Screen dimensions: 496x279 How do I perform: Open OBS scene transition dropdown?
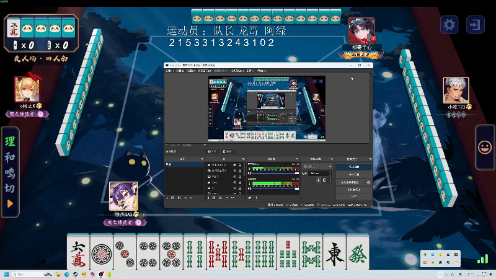point(317,166)
